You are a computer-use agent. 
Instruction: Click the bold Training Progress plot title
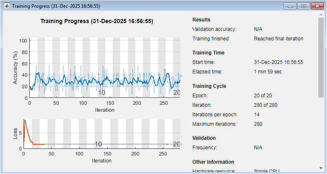tap(97, 21)
